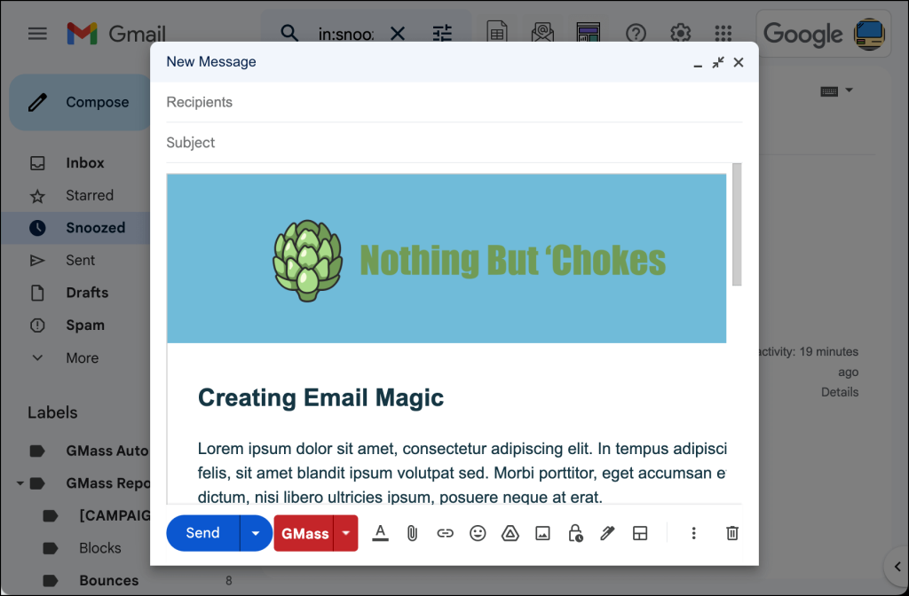
Task: Collapse the GMass Reports label group
Action: click(20, 482)
